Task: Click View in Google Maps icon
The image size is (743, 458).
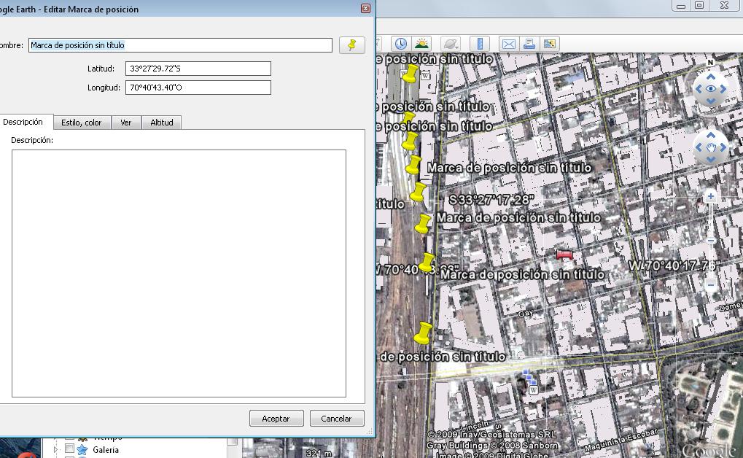Action: 550,44
